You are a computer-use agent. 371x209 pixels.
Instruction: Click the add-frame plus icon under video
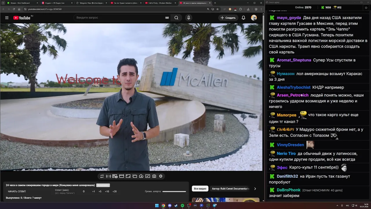pyautogui.click(x=148, y=176)
